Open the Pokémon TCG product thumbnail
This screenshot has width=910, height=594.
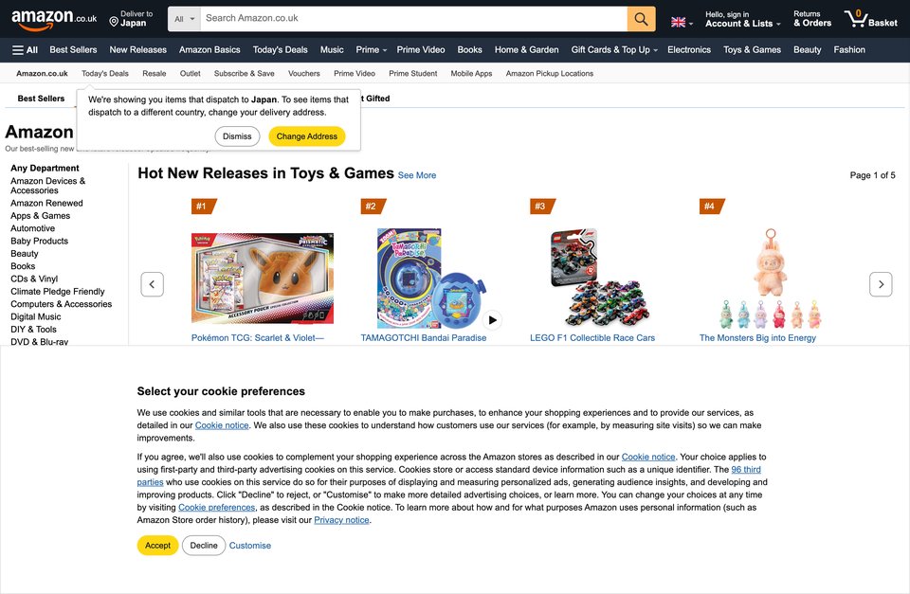[x=263, y=279]
